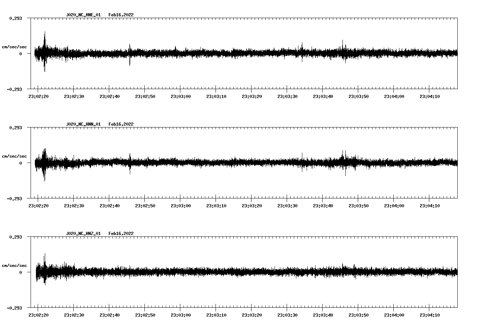The height and width of the screenshot is (328, 483).
Task: Click the cm/sec/sec unit label on HNE plot
Action: tap(14, 47)
